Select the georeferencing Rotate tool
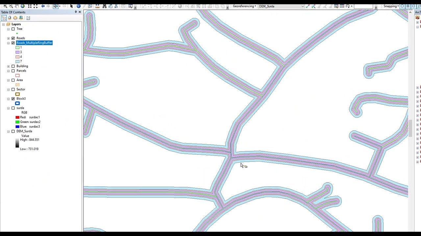 [x=348, y=6]
